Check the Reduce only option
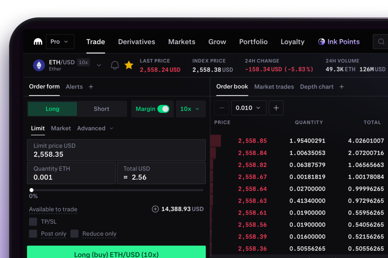 (75, 234)
